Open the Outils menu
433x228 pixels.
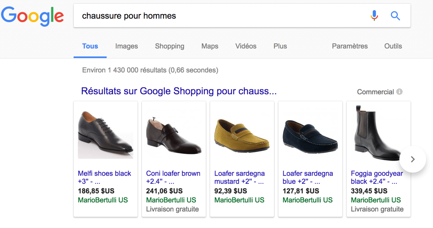pos(393,46)
